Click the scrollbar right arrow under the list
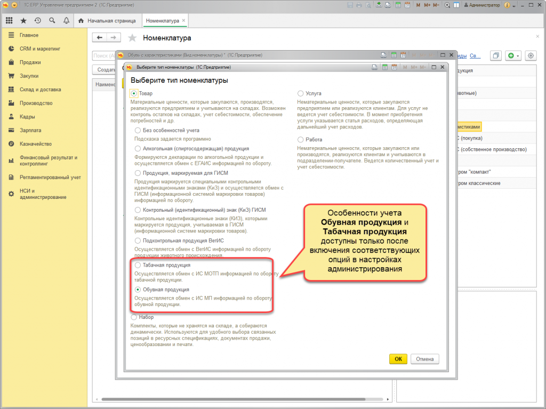This screenshot has width=546, height=409. (x=388, y=399)
